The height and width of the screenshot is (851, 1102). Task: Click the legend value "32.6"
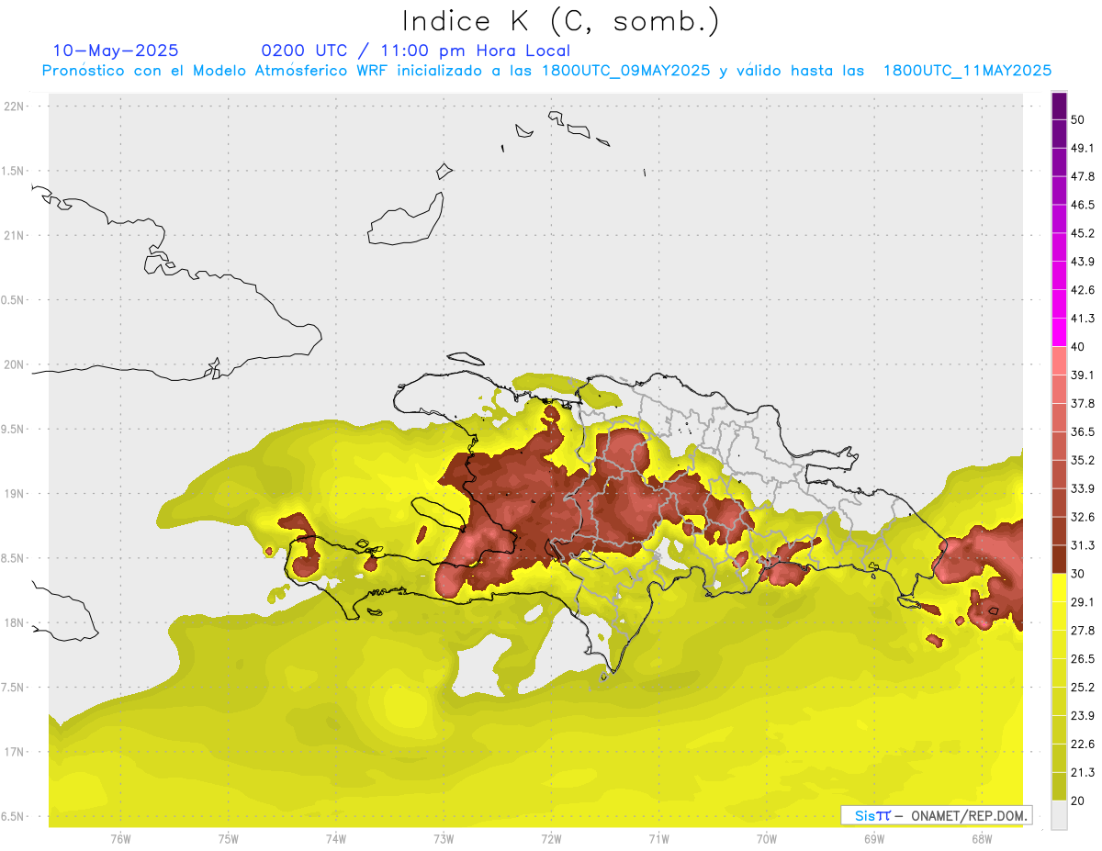click(1082, 517)
